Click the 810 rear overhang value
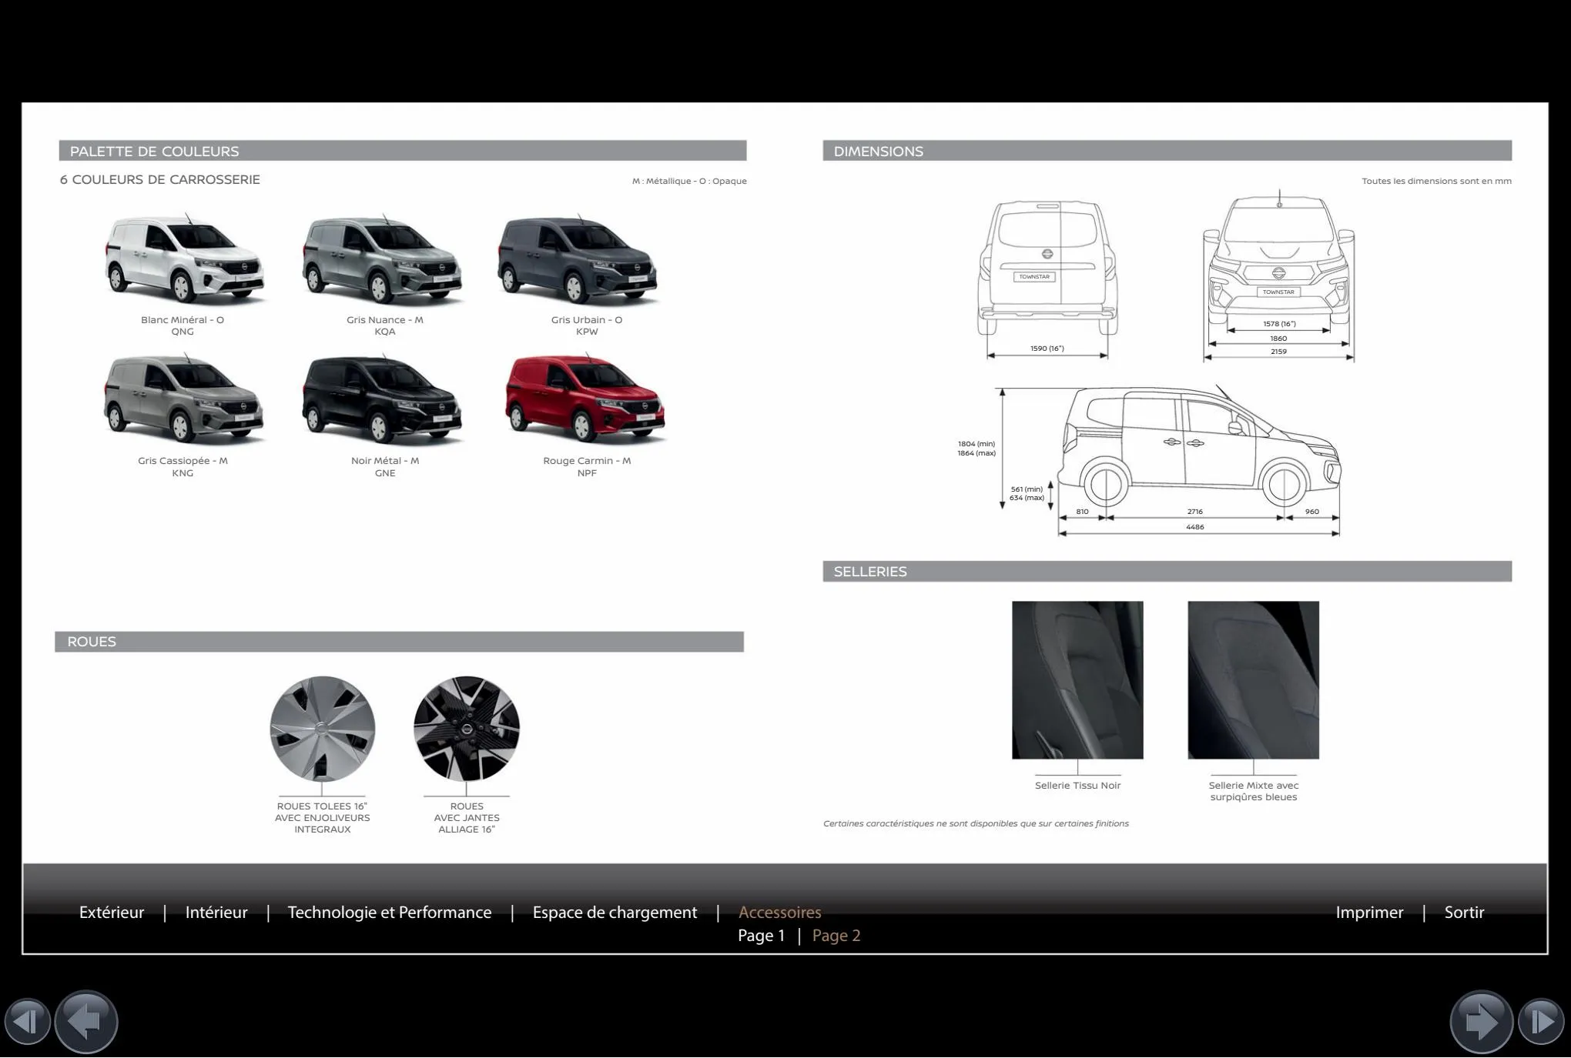This screenshot has height=1058, width=1571. (1082, 512)
